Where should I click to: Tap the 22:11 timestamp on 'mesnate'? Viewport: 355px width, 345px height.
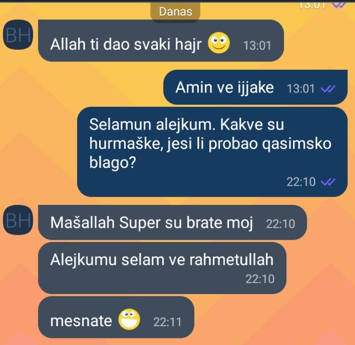click(167, 322)
